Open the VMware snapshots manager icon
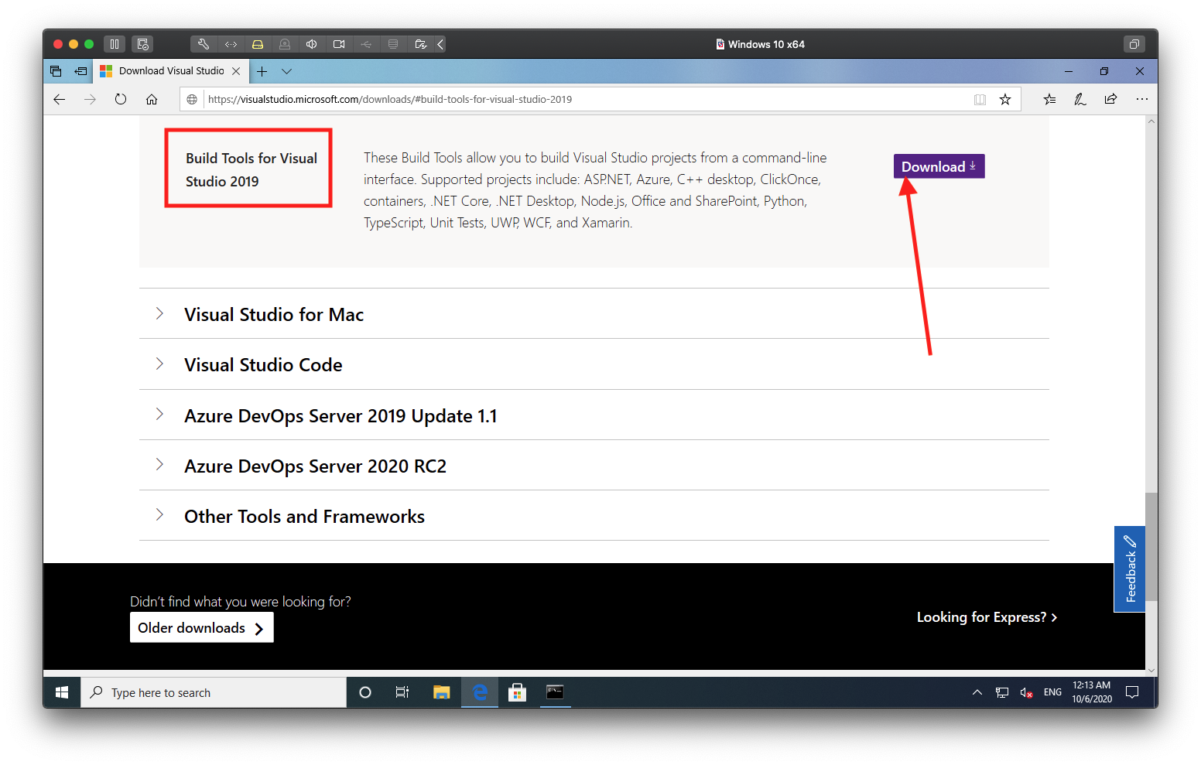 142,44
